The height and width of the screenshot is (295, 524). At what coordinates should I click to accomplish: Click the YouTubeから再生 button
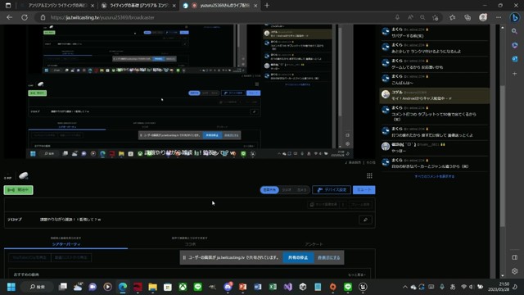tap(29, 257)
